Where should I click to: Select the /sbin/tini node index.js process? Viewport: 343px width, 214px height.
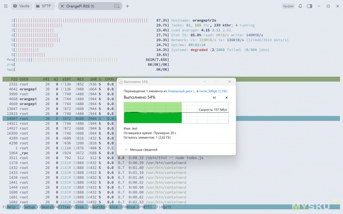click(x=171, y=158)
